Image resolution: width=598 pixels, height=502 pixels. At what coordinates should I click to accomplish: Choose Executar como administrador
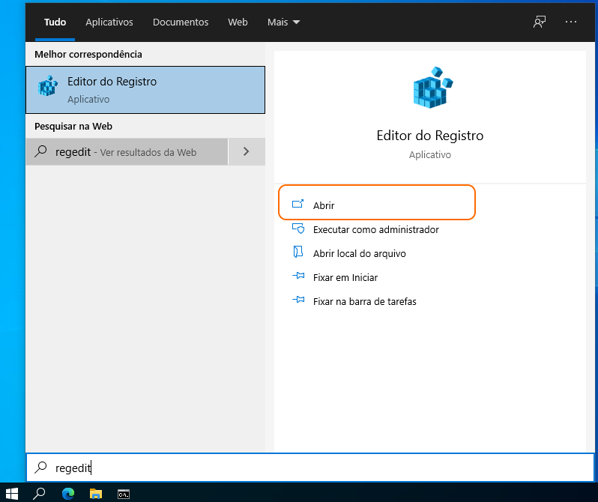(376, 229)
